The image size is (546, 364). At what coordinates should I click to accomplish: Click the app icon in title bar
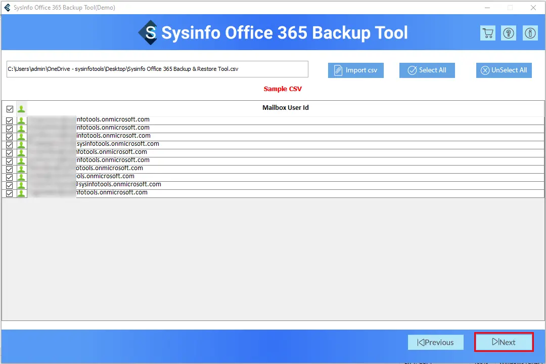7,8
